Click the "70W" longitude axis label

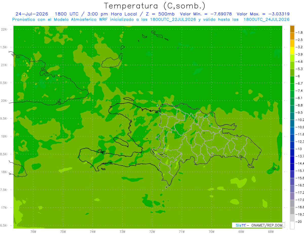tap(212, 231)
